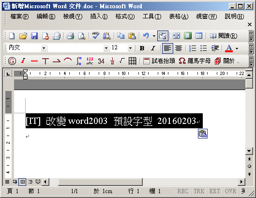The image size is (256, 198).
Task: Open the 檢視(V) menu
Action: coord(73,16)
